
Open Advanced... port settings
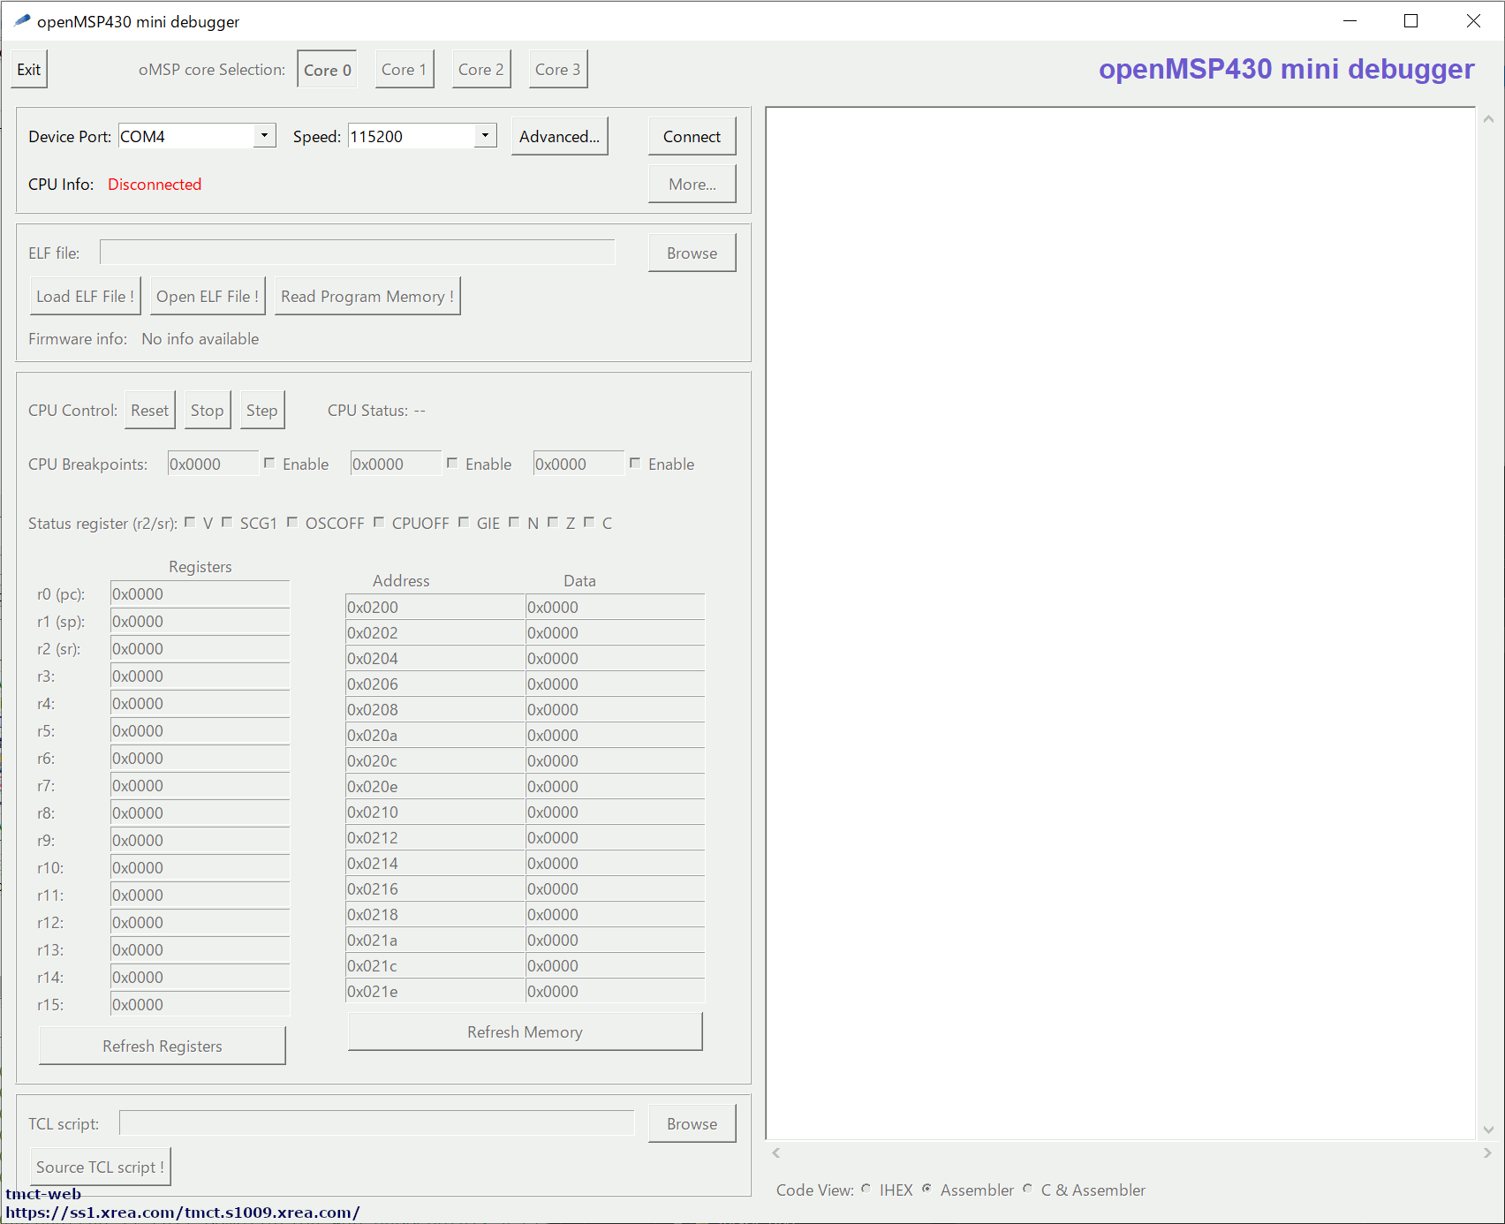coord(560,137)
